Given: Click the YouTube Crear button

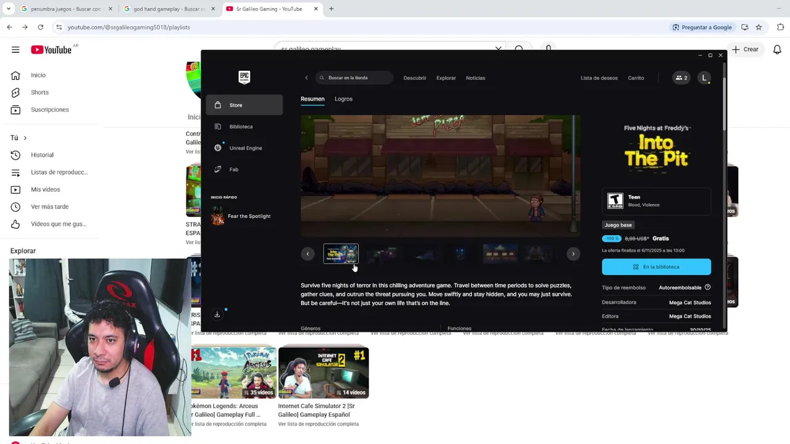Looking at the screenshot, I should 746,49.
